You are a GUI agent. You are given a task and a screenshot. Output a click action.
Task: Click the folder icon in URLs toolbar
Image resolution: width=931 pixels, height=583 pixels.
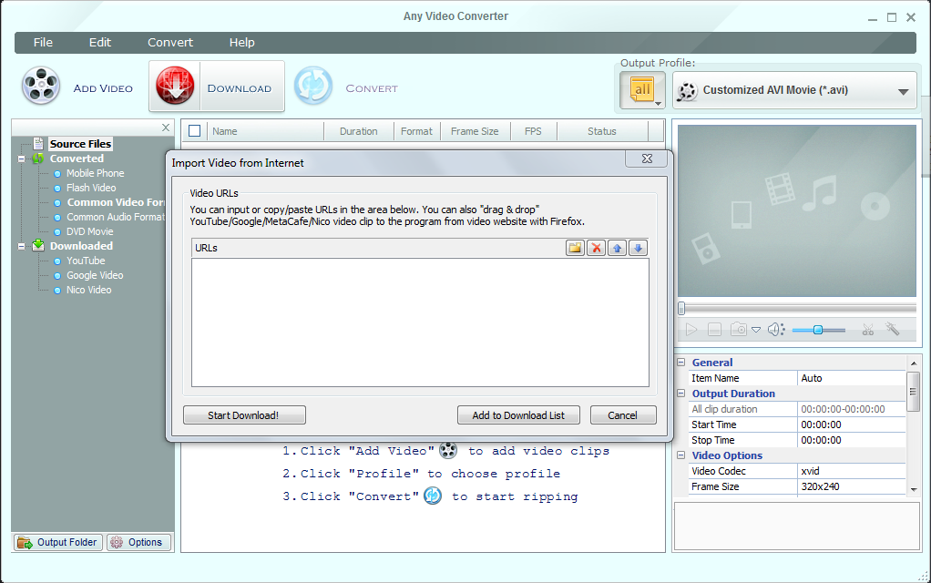pyautogui.click(x=576, y=248)
